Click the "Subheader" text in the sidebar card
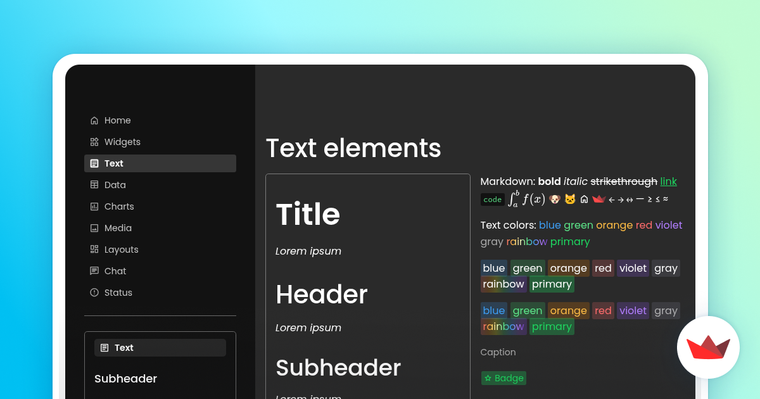760x399 pixels. pos(125,379)
